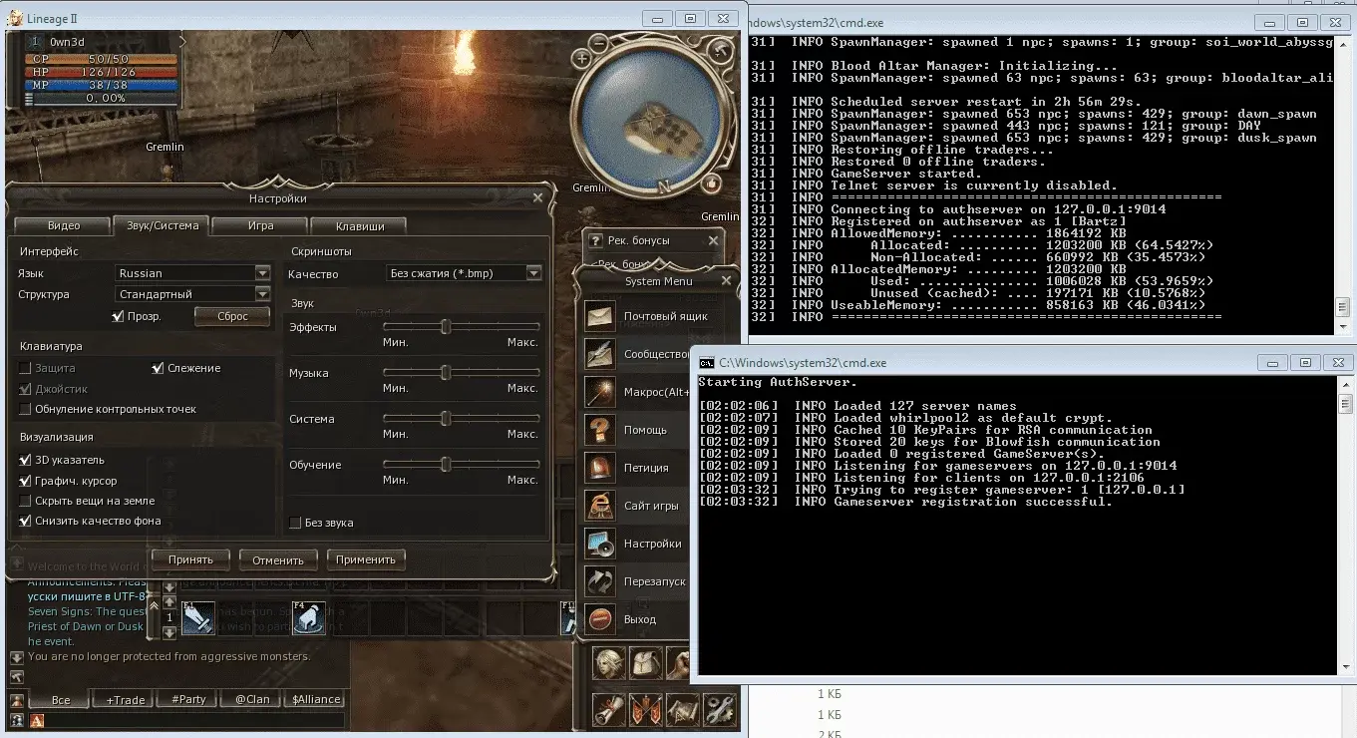Adjust the Обучение volume slider
This screenshot has height=738, width=1357.
446,464
